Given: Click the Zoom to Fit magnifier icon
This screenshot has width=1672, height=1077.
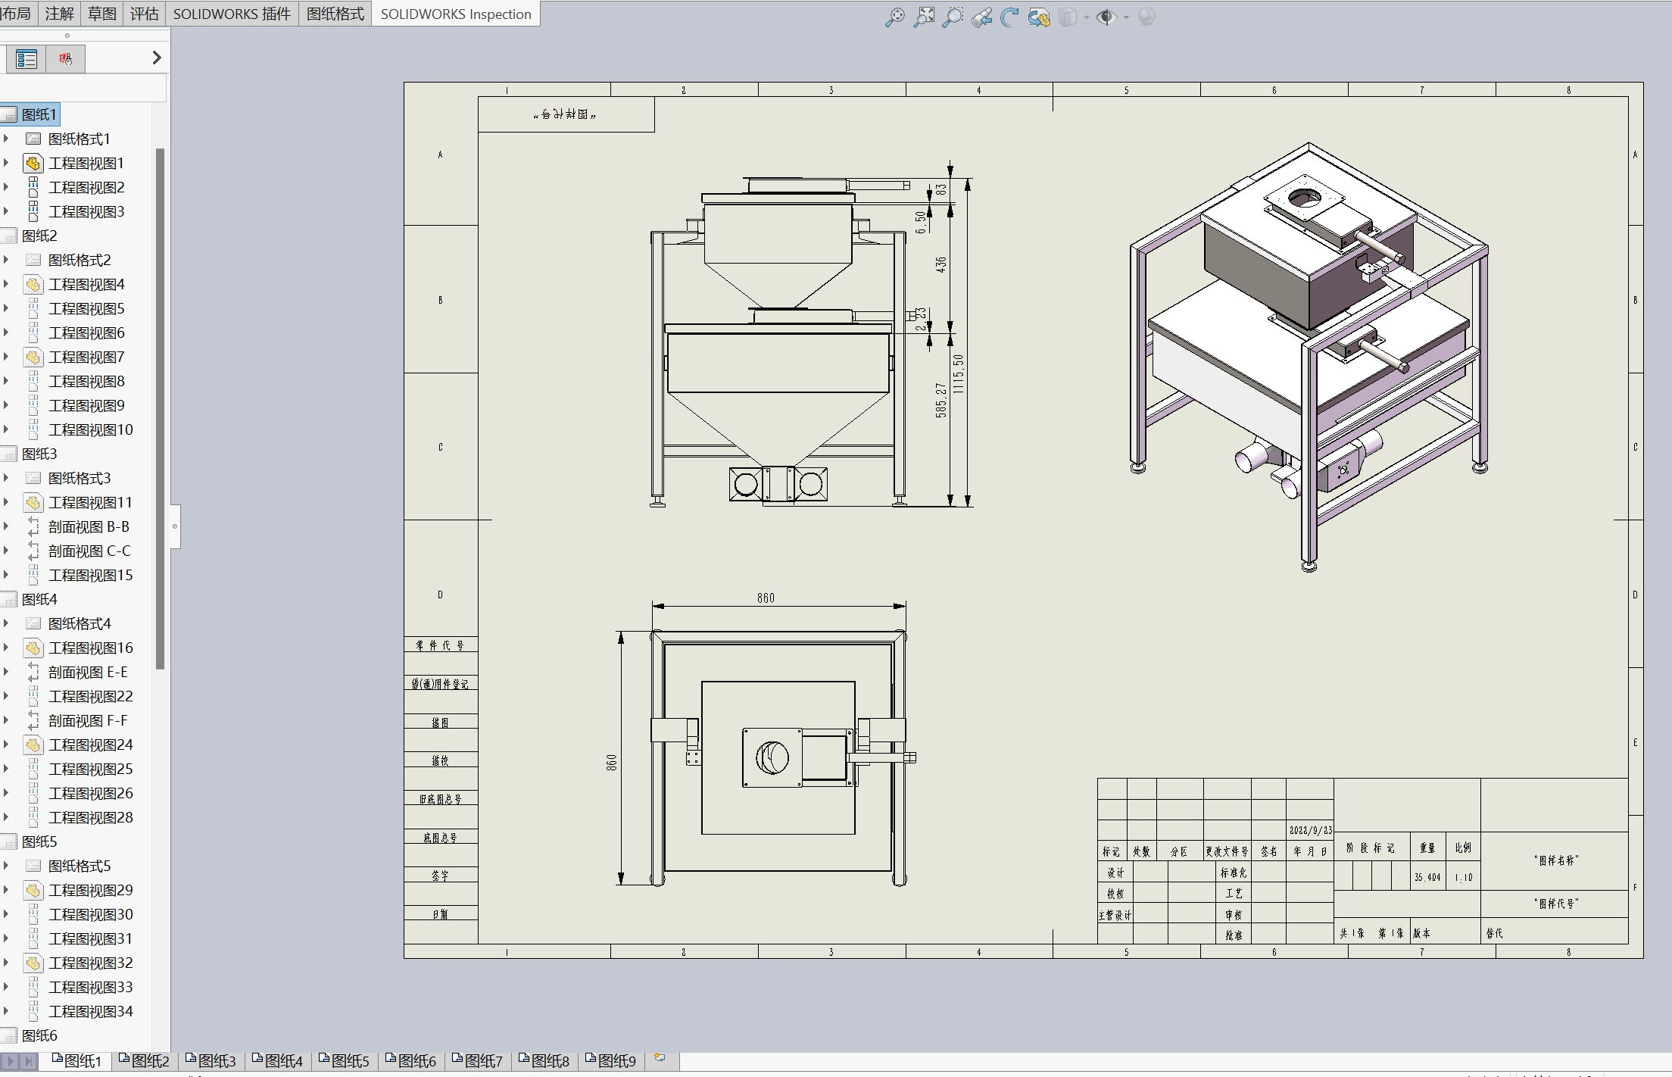Looking at the screenshot, I should click(x=895, y=17).
